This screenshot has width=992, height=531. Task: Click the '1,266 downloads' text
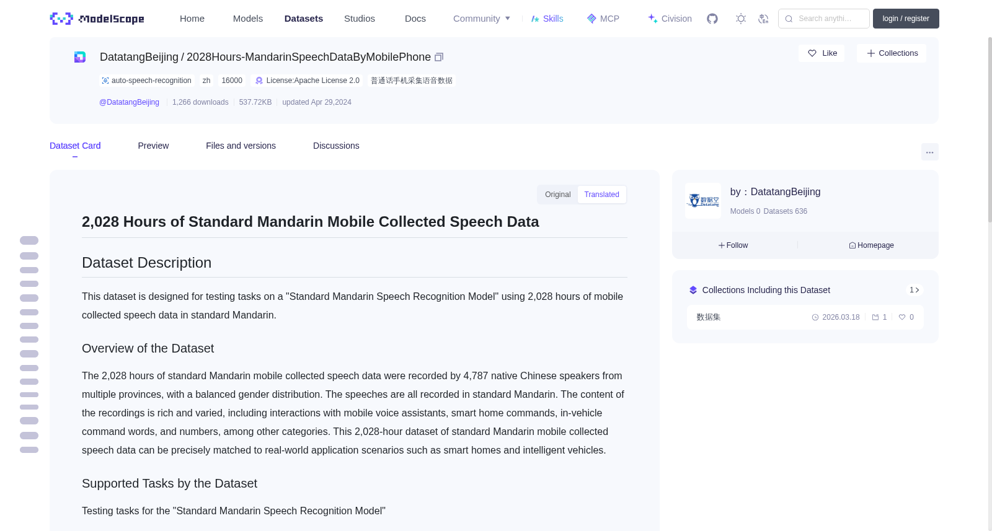200,102
